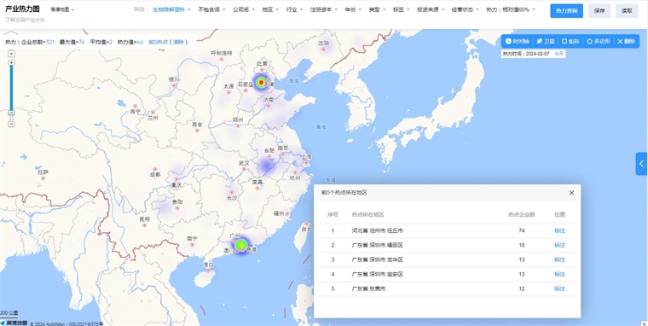Click the 保存 button

[x=599, y=11]
